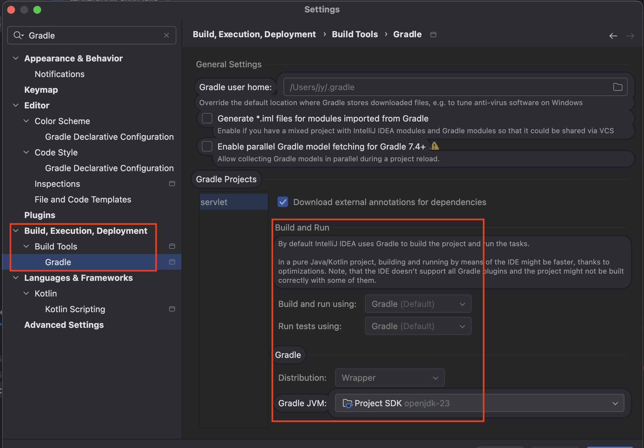Open Advanced Settings in the sidebar

[x=64, y=325]
